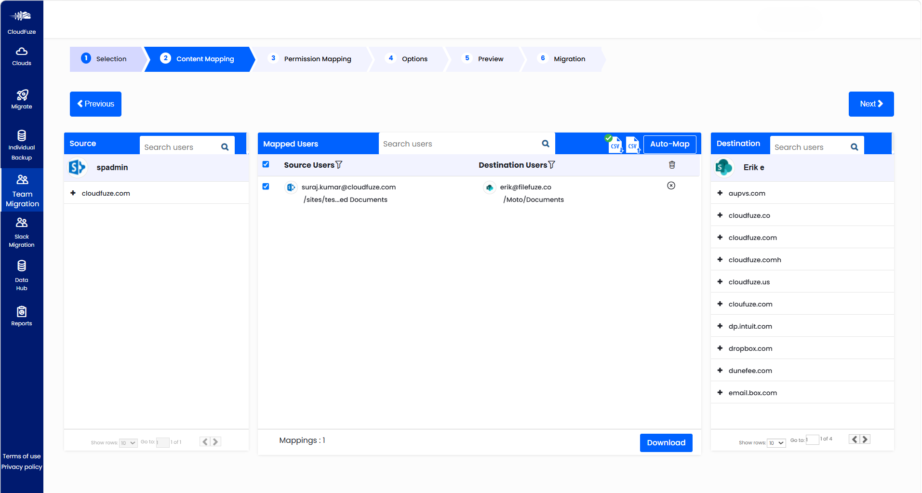
Task: Open the Options step
Action: 408,59
